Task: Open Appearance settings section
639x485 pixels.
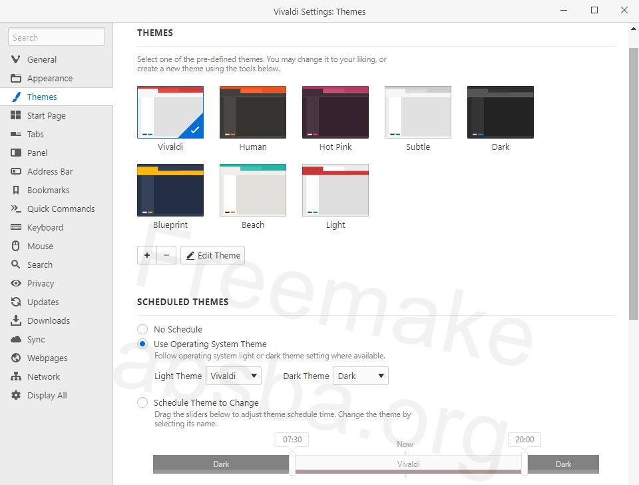Action: 56,79
